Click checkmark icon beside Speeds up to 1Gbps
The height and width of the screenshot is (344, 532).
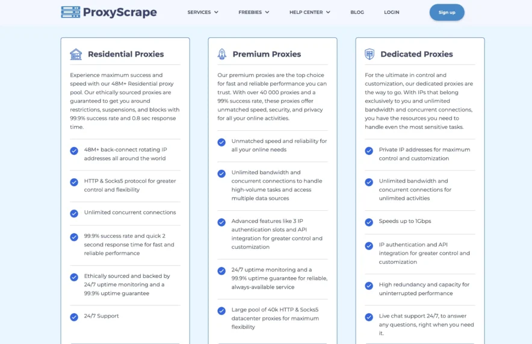[x=369, y=222]
